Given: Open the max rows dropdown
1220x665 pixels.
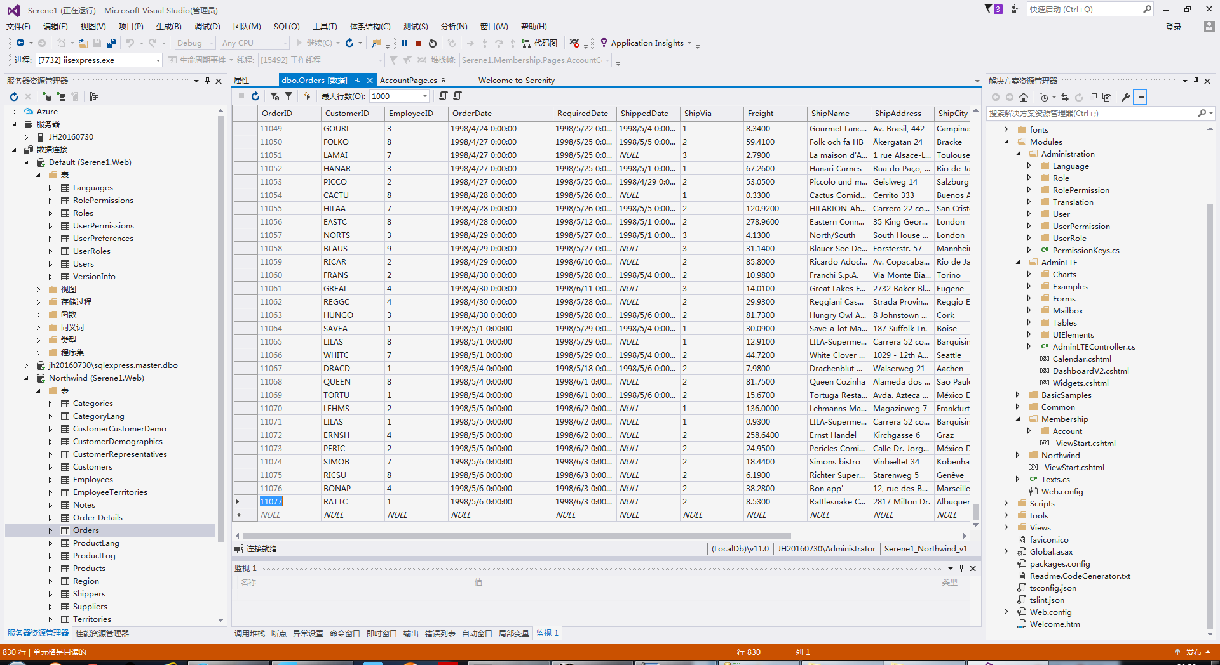Looking at the screenshot, I should pyautogui.click(x=425, y=96).
